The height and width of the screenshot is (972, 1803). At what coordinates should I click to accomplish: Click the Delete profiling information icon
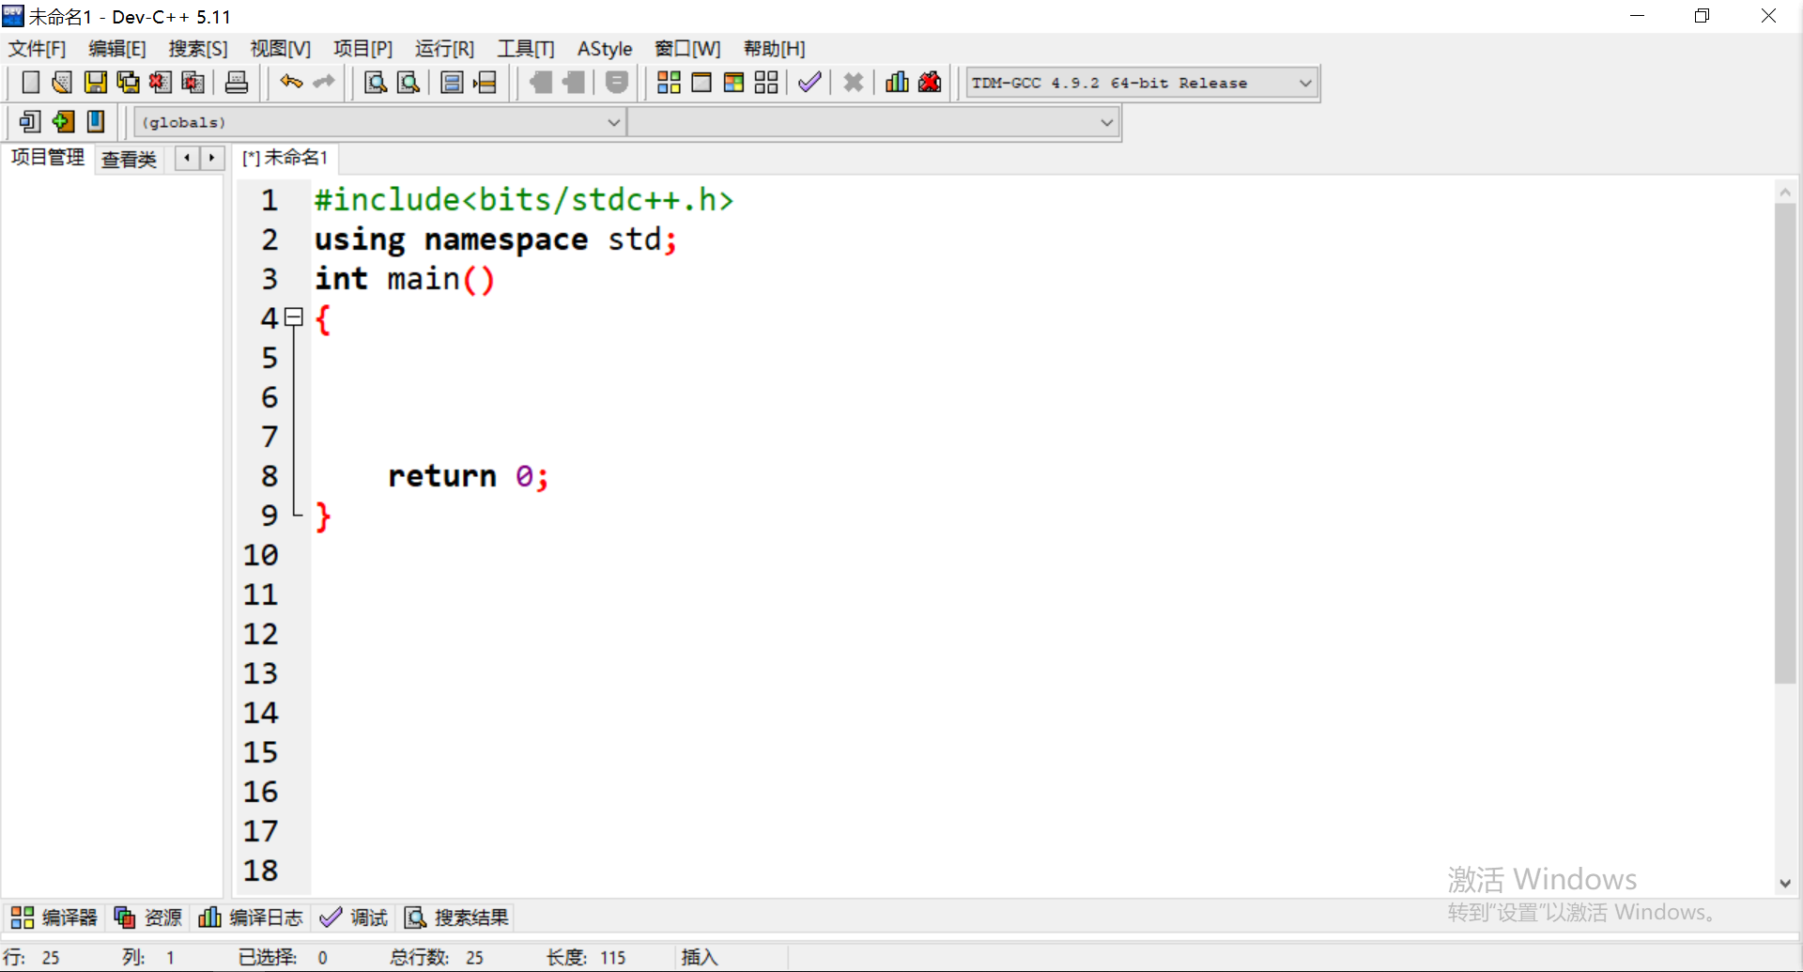[930, 83]
